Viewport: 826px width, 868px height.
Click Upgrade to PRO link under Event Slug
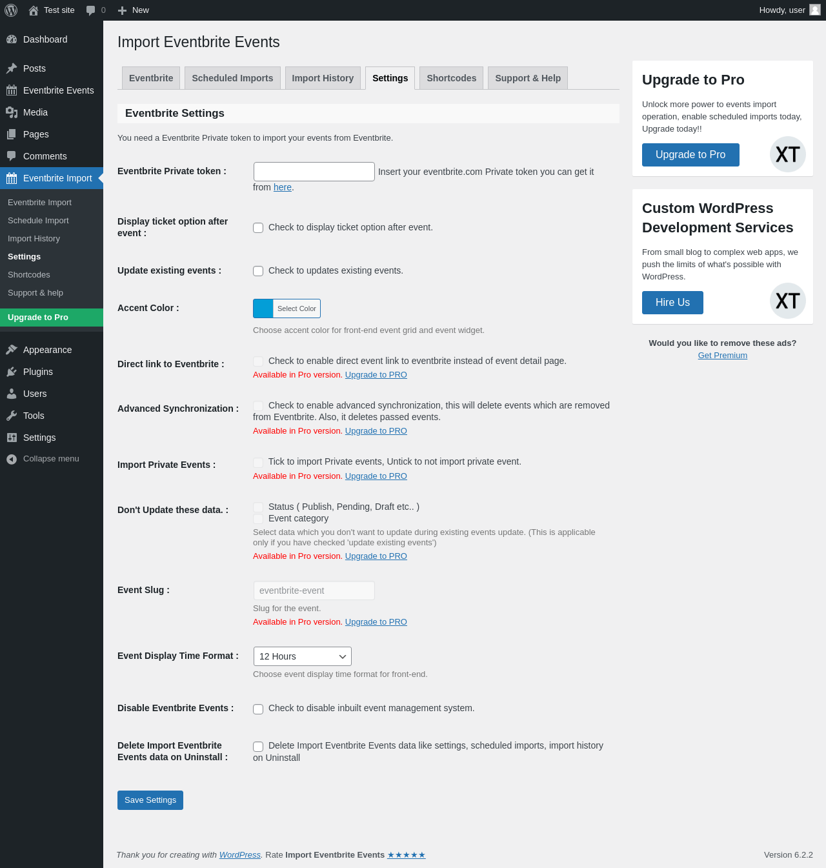pos(376,622)
